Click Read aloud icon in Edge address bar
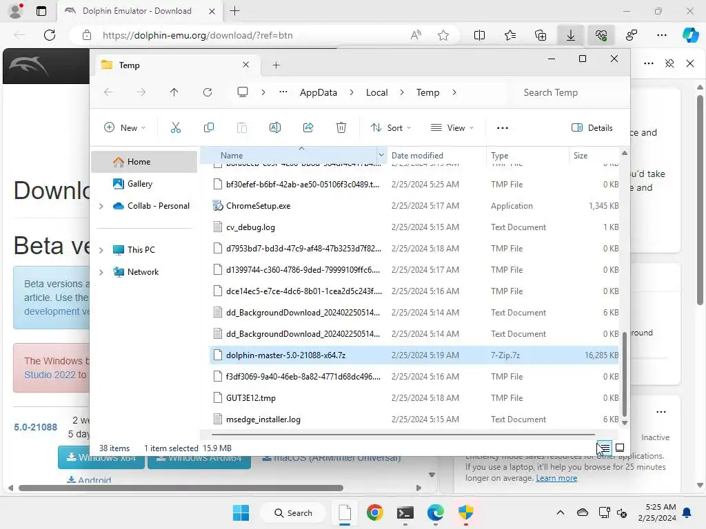This screenshot has height=529, width=706. pos(416,35)
